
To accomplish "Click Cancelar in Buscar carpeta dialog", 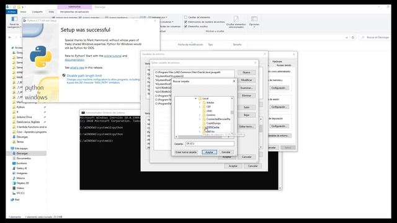I will click(x=226, y=152).
